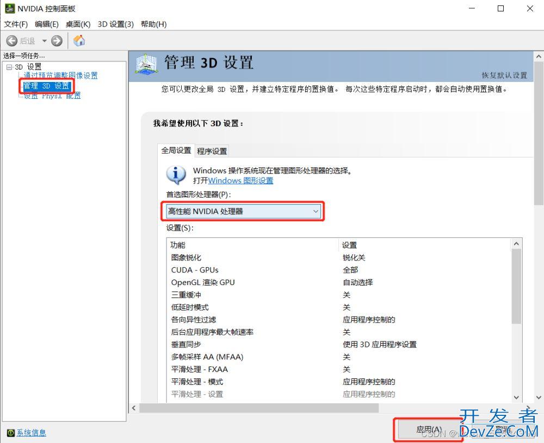
Task: Select the 后台应用程序最大帧速率 row
Action: [x=339, y=332]
